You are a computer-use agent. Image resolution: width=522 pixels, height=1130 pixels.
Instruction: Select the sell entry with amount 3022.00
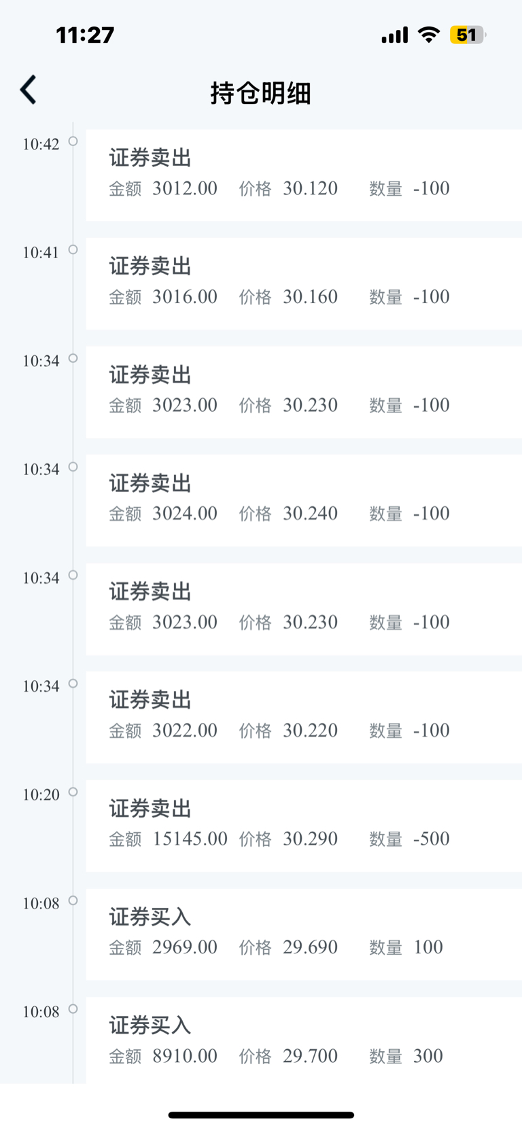(303, 717)
